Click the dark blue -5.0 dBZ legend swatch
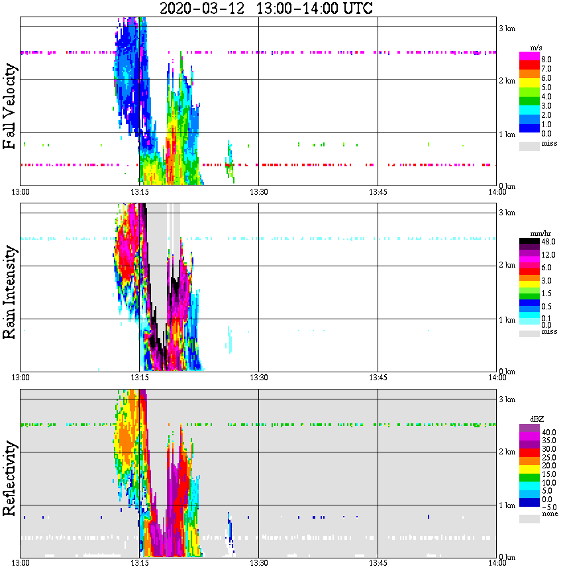This screenshot has height=575, width=563. click(529, 502)
